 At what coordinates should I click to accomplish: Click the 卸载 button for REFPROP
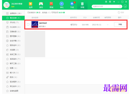coord(120,24)
